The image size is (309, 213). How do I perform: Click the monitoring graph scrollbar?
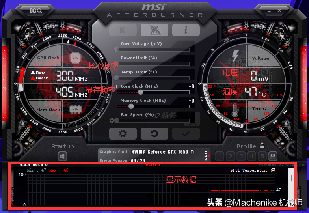(291, 185)
